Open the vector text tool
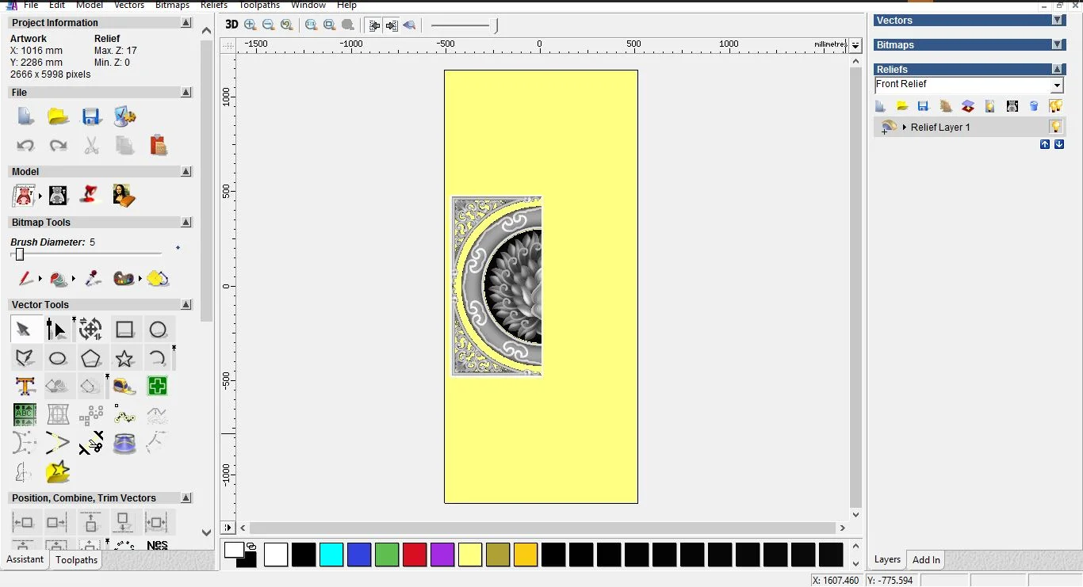Viewport: 1083px width, 587px height. click(25, 387)
